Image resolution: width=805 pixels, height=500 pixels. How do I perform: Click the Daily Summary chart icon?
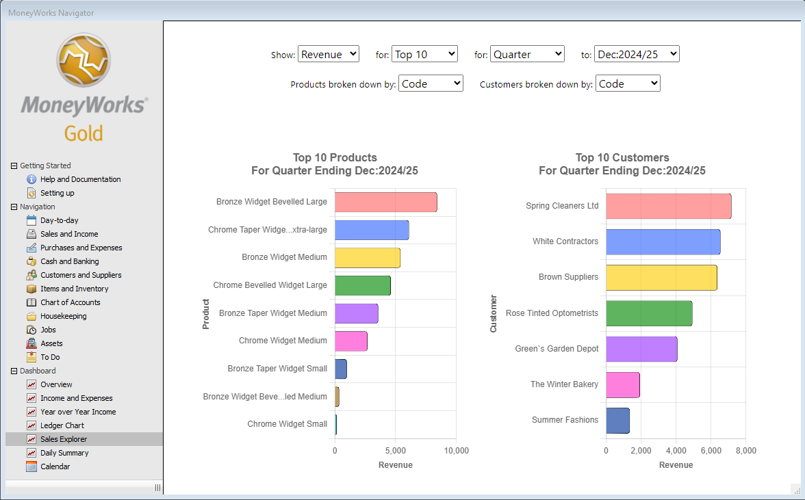point(31,453)
